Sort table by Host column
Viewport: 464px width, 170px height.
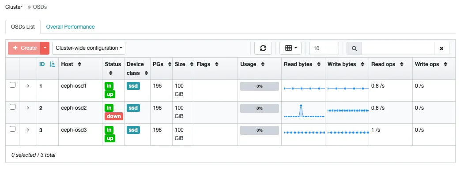[x=79, y=64]
